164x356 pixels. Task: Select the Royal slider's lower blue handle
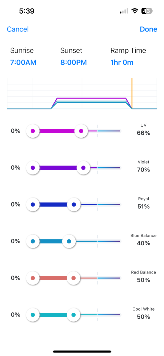pos(33,204)
